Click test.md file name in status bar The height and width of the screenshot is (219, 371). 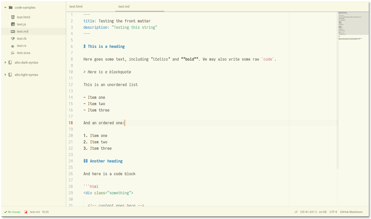coord(35,212)
